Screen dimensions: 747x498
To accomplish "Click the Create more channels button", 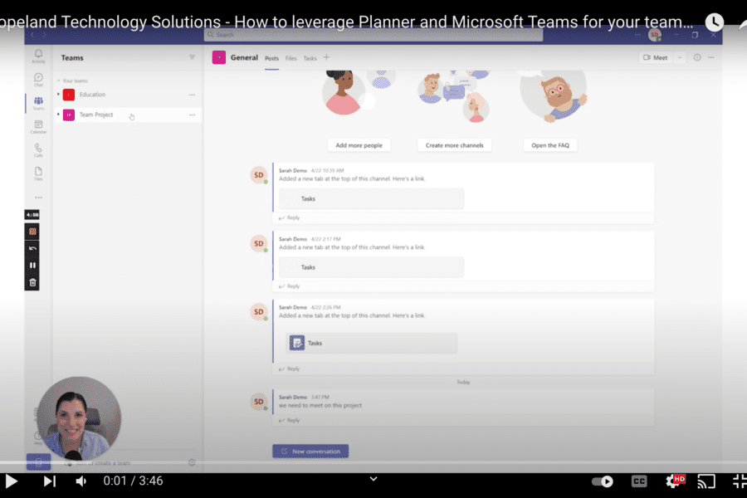I will pos(454,144).
